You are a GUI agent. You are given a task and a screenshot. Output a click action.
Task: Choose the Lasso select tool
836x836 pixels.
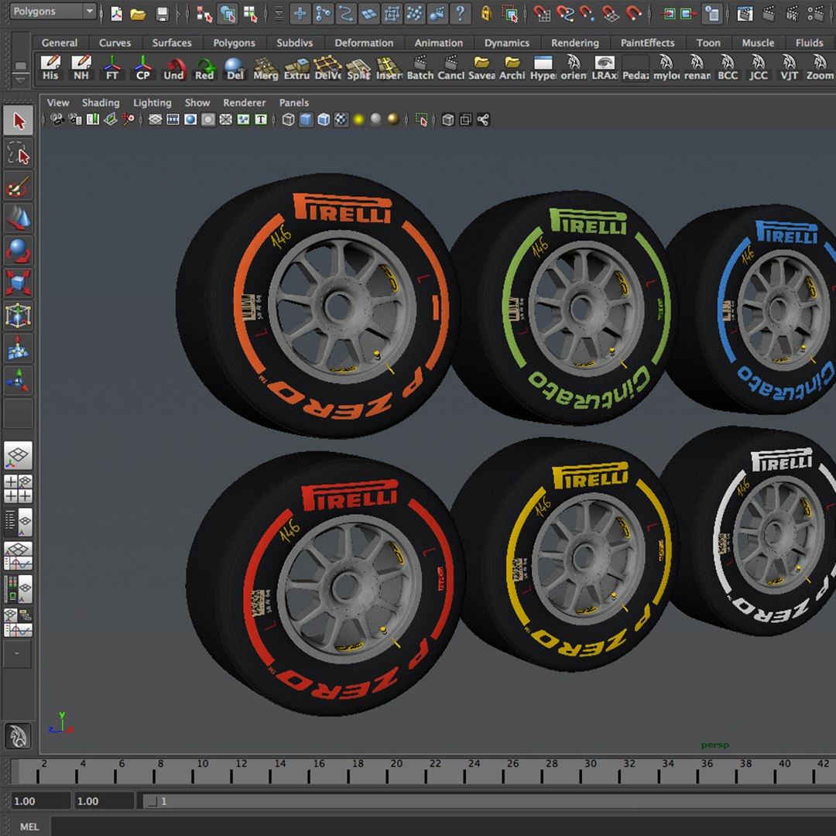click(x=19, y=153)
